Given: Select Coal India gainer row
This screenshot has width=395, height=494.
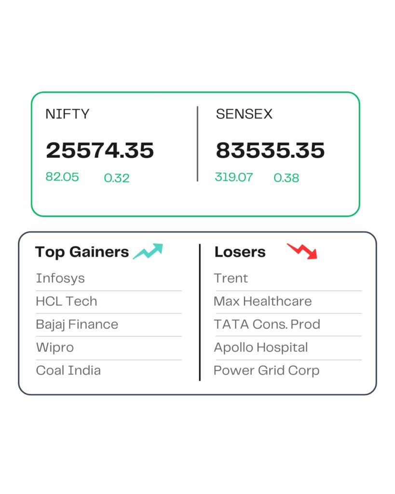Looking at the screenshot, I should click(68, 371).
